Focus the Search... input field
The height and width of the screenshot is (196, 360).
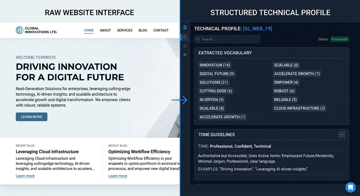click(227, 39)
